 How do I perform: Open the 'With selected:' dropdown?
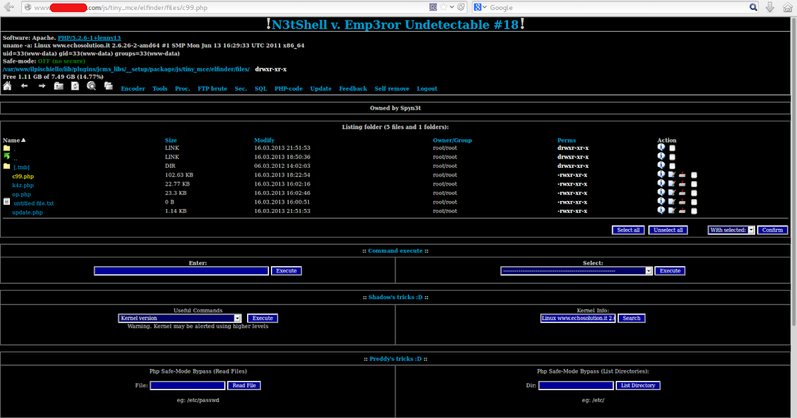point(731,230)
